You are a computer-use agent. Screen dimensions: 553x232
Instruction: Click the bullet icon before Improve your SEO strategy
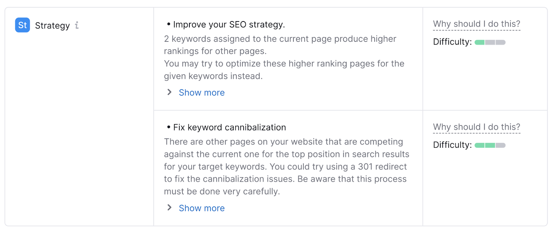(x=168, y=24)
